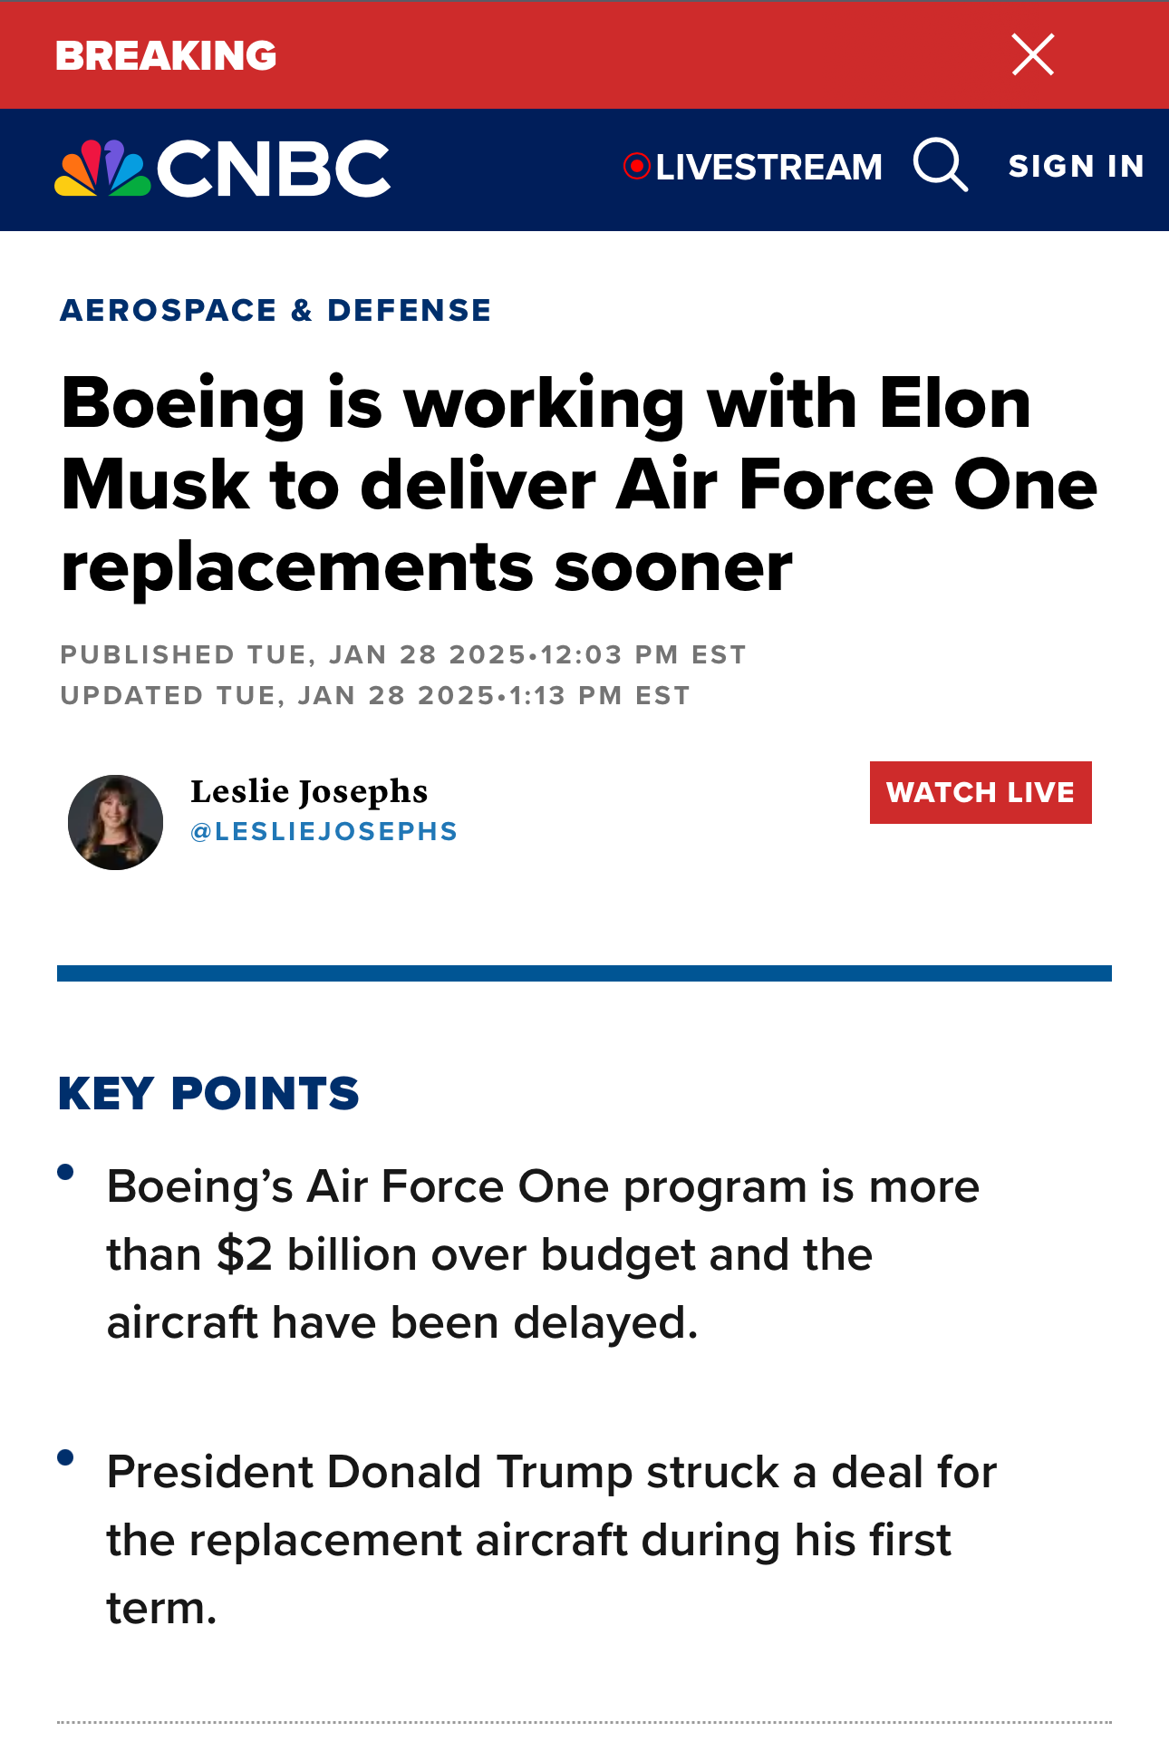The image size is (1169, 1761).
Task: Open the @LESLIEJOSEPHS handle link
Action: pyautogui.click(x=324, y=832)
